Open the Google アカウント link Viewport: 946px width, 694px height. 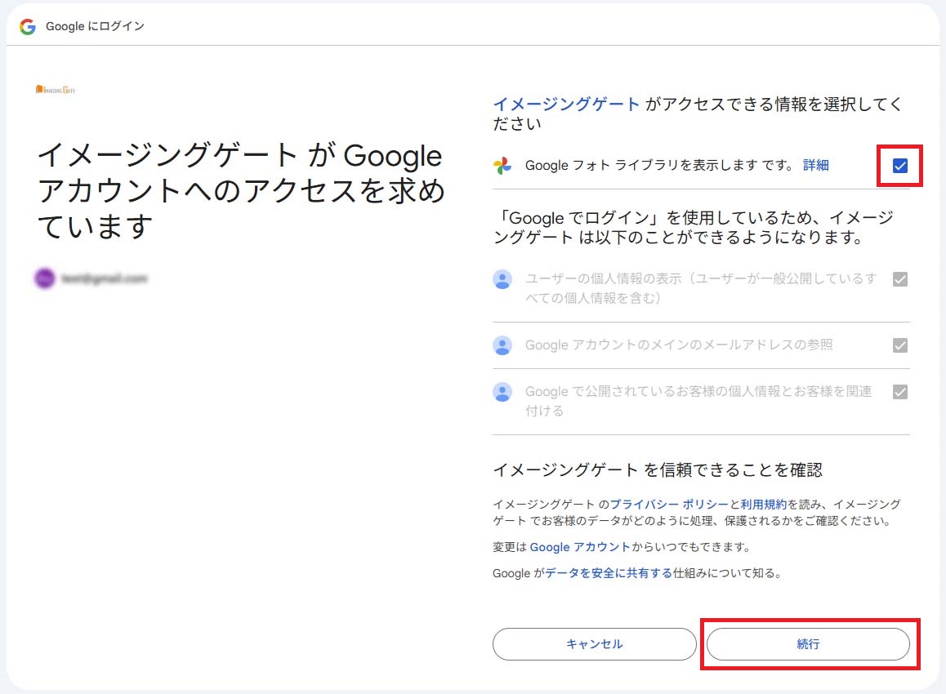[x=580, y=547]
